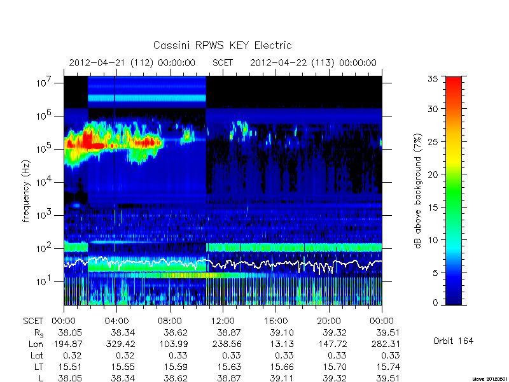
Task: Click the time axis label 20:00
Action: (329, 321)
